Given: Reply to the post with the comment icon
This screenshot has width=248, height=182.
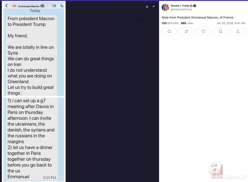Looking at the screenshot, I should pos(169,31).
